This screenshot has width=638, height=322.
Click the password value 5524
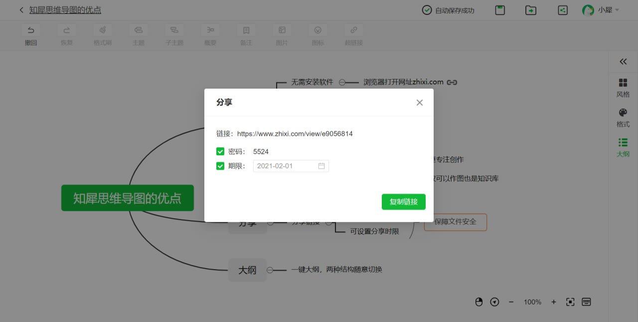(261, 151)
